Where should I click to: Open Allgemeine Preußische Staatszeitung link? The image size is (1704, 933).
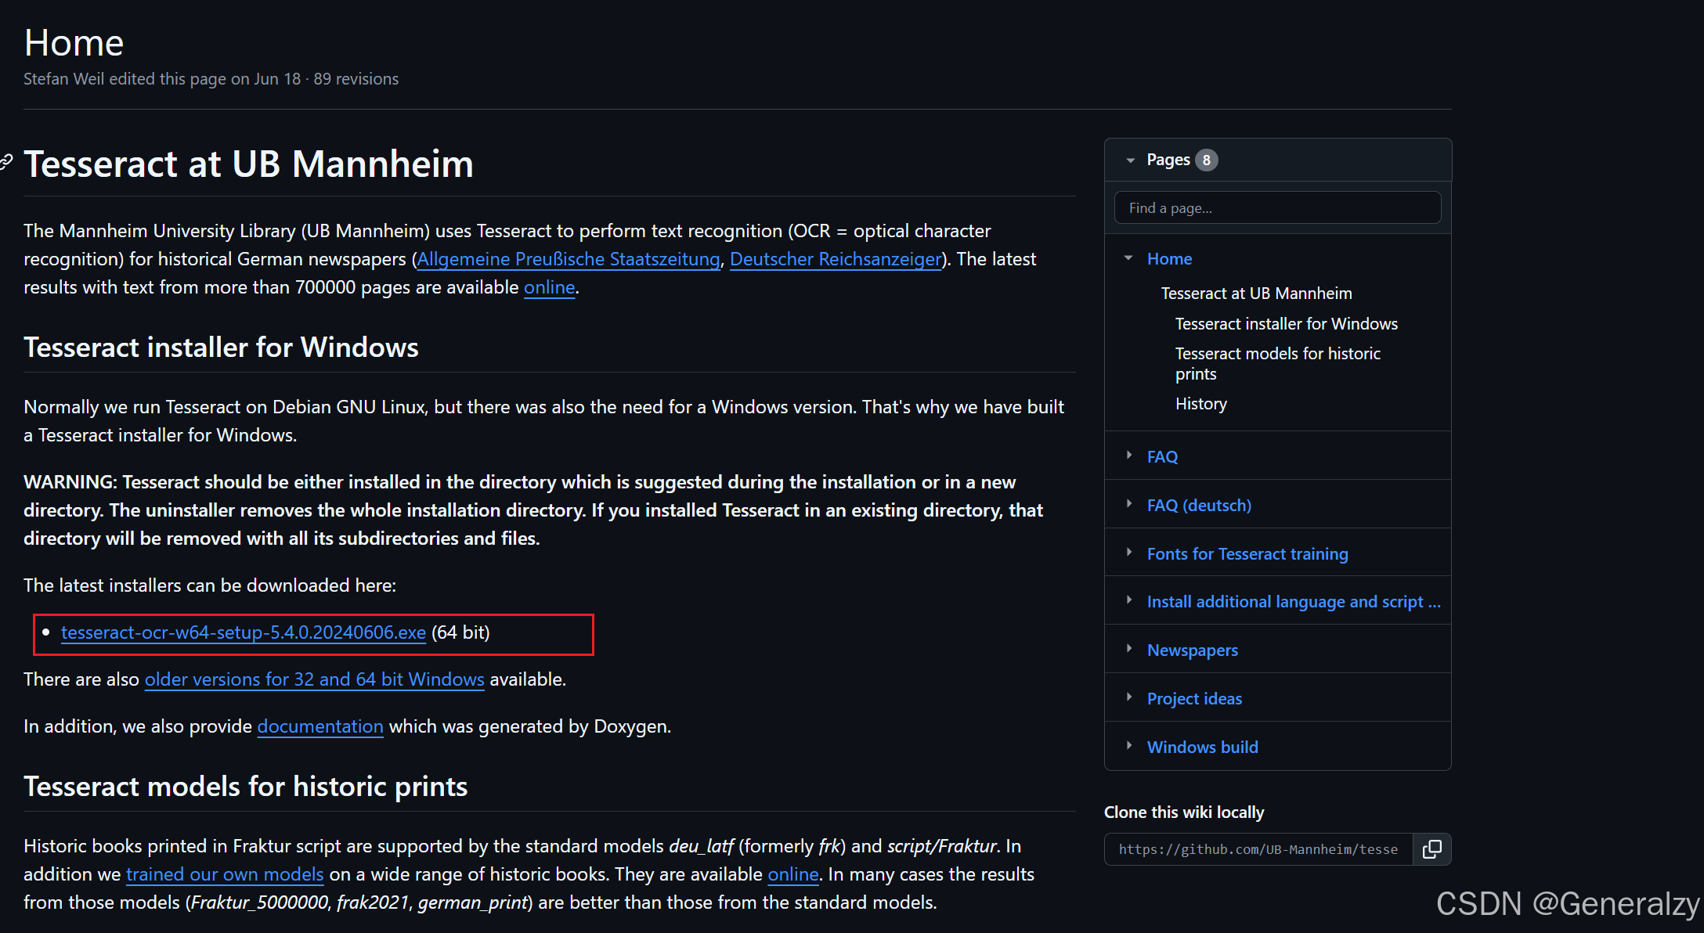point(568,259)
